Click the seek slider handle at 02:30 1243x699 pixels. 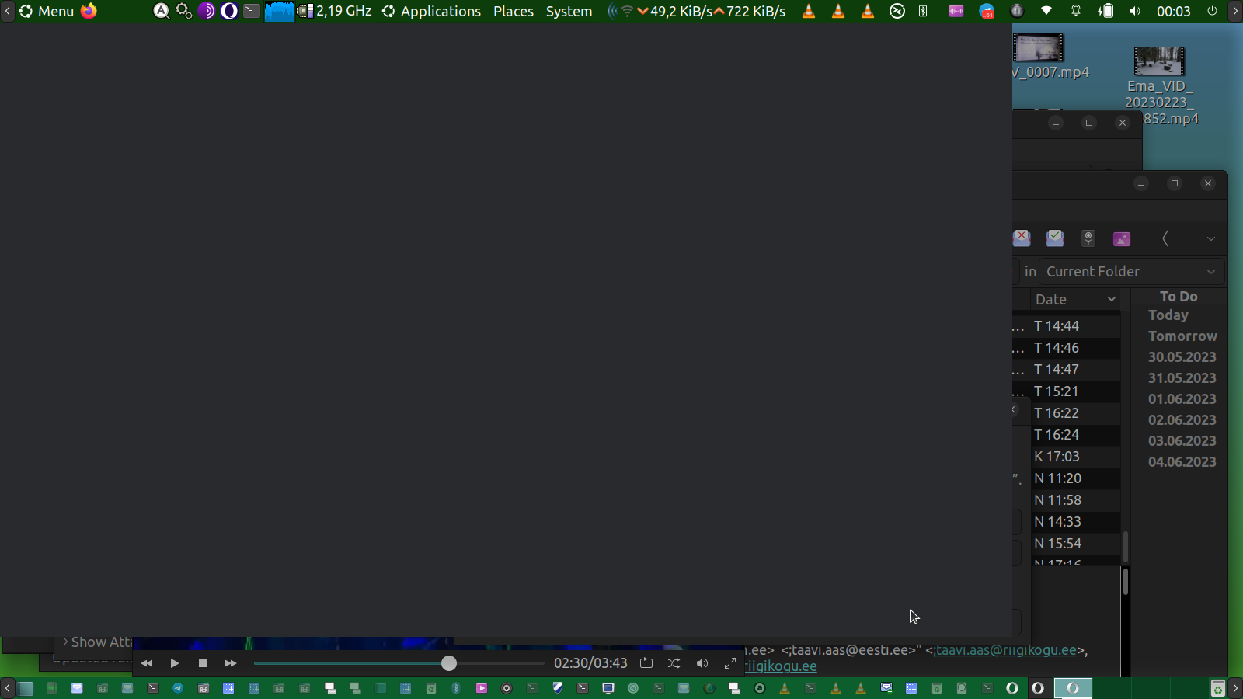click(x=449, y=663)
